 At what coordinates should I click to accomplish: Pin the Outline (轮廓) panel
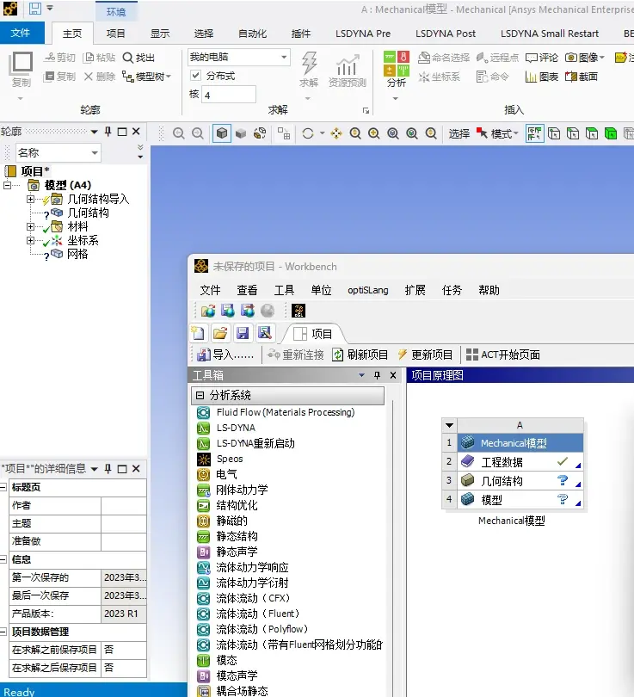pyautogui.click(x=108, y=132)
